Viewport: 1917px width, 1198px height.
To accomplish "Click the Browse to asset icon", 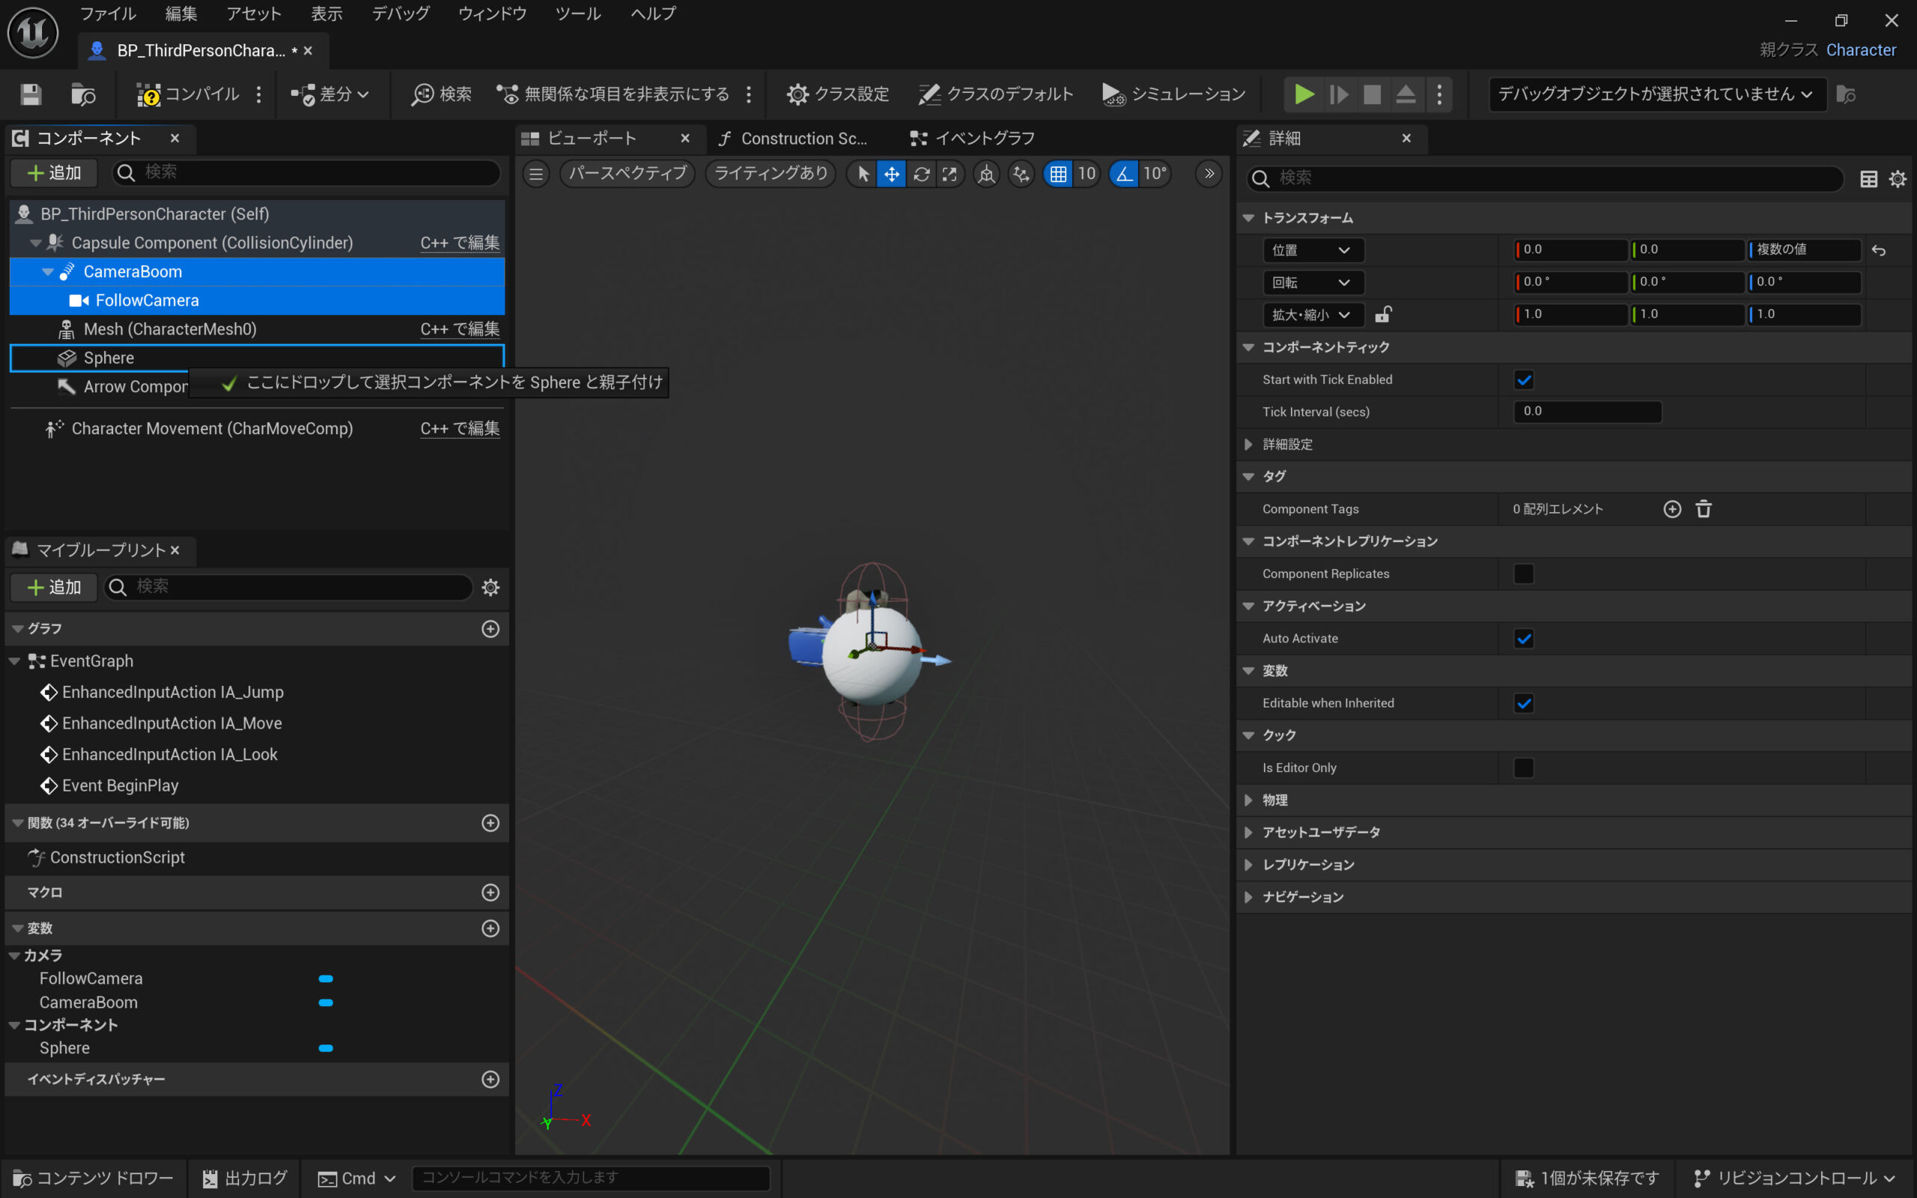I will [82, 94].
